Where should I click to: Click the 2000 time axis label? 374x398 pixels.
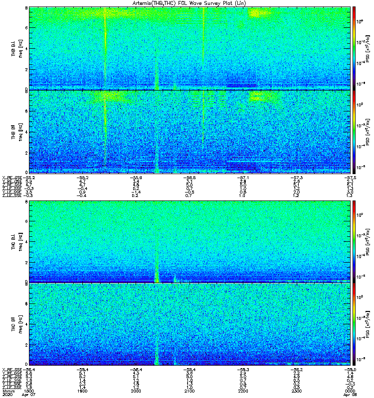[x=136, y=391]
